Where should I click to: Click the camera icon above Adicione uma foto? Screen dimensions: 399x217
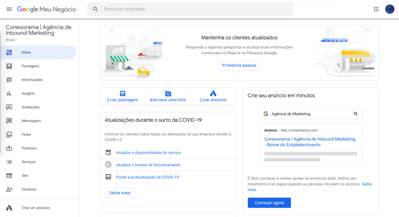click(x=168, y=93)
